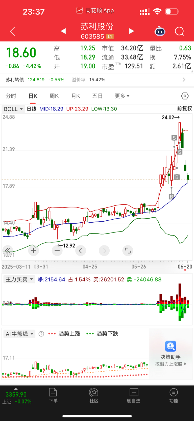Return to 同花顺 App from status bar
The width and height of the screenshot is (194, 421).
click(x=95, y=11)
